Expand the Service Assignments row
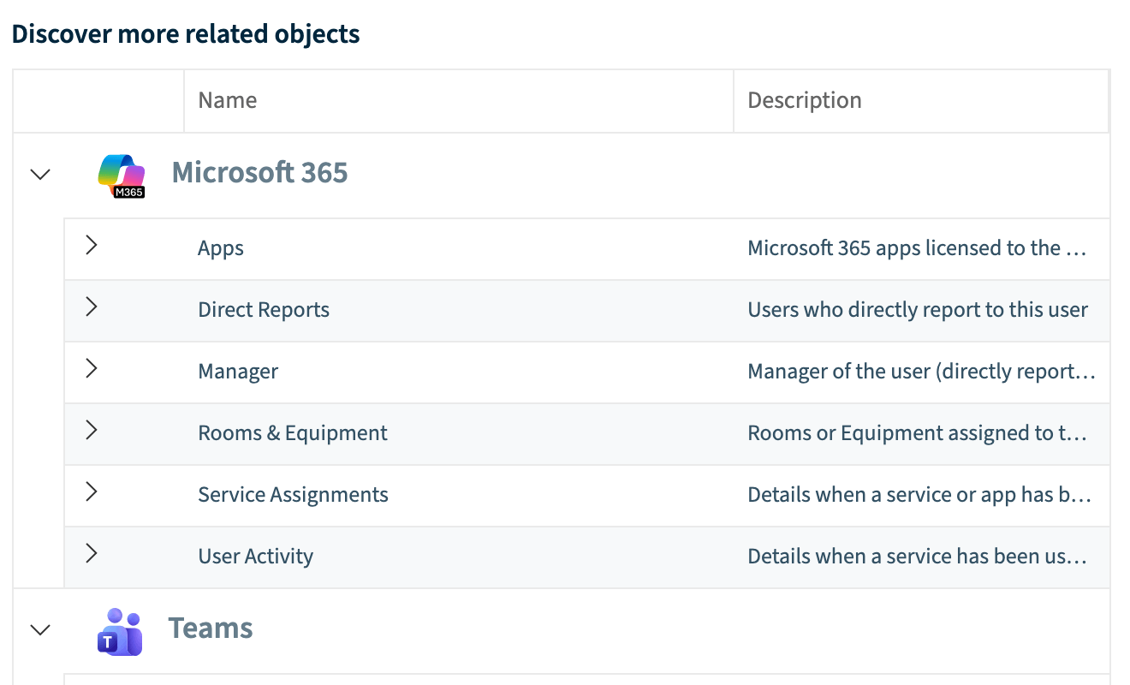This screenshot has width=1130, height=685. [x=92, y=492]
